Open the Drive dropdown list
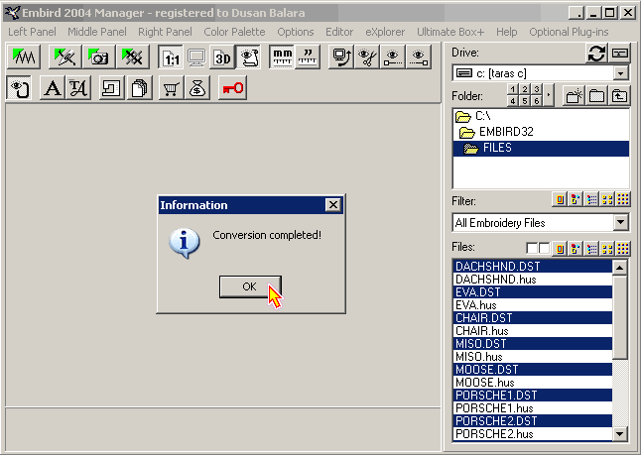 click(x=621, y=73)
